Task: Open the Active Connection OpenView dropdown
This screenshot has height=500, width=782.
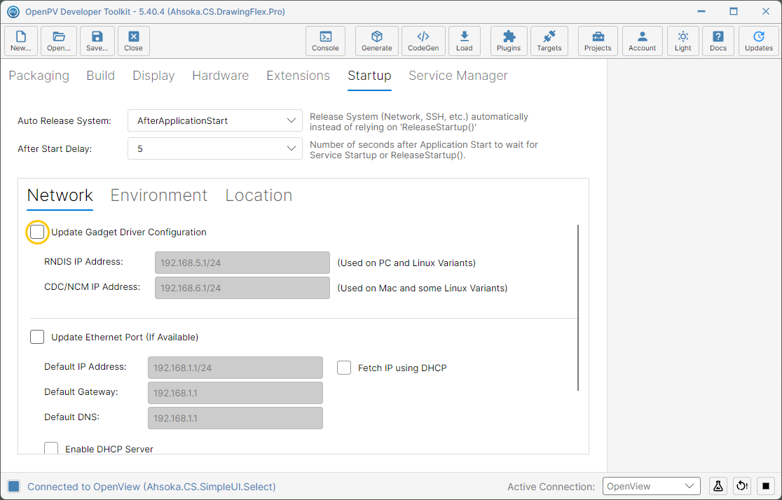Action: (652, 486)
